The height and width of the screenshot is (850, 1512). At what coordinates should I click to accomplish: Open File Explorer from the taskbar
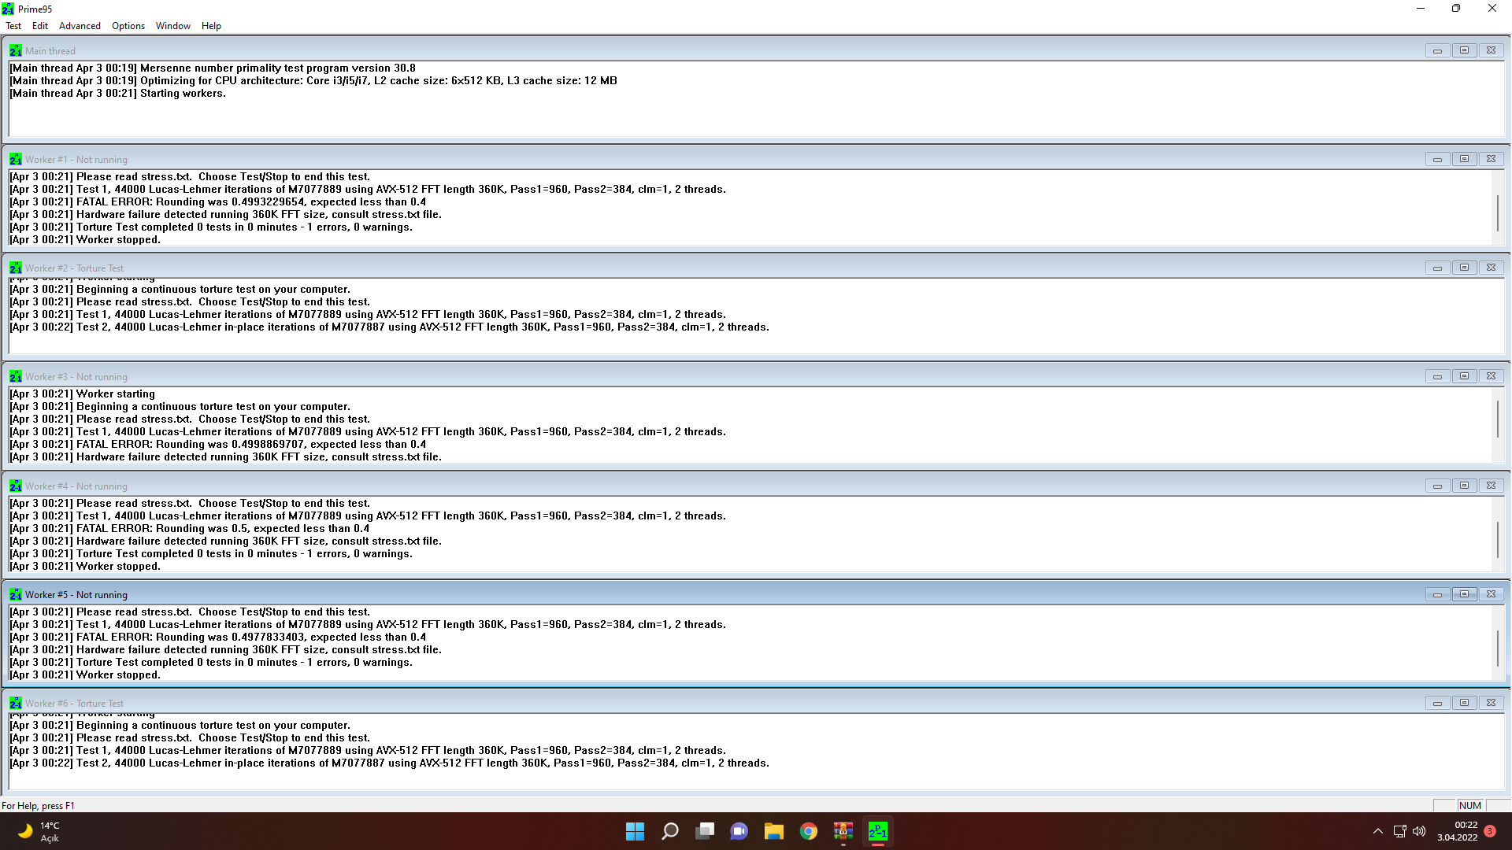(773, 831)
